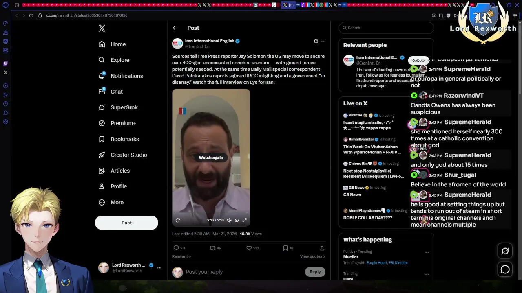Open browser sidebar settings gear
This screenshot has width=522, height=293.
point(5,122)
